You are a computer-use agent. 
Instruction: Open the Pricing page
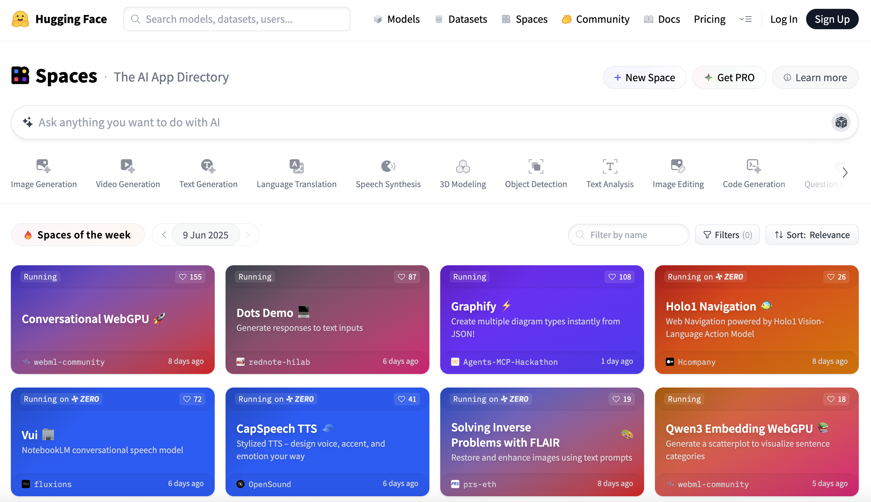709,19
